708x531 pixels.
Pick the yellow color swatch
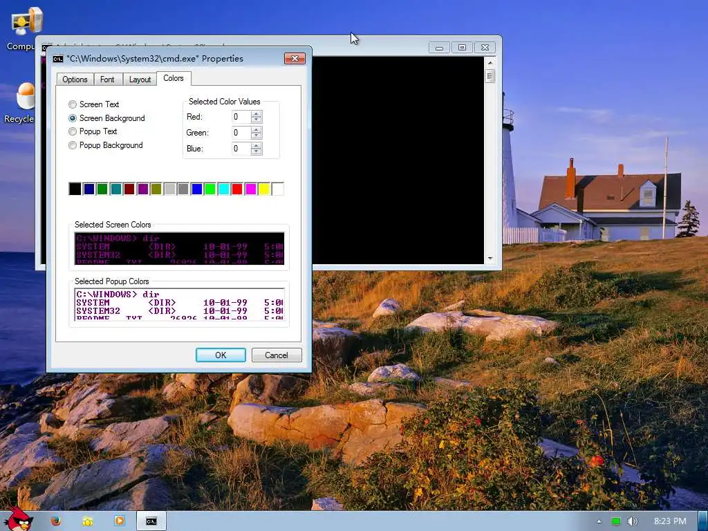pos(264,189)
